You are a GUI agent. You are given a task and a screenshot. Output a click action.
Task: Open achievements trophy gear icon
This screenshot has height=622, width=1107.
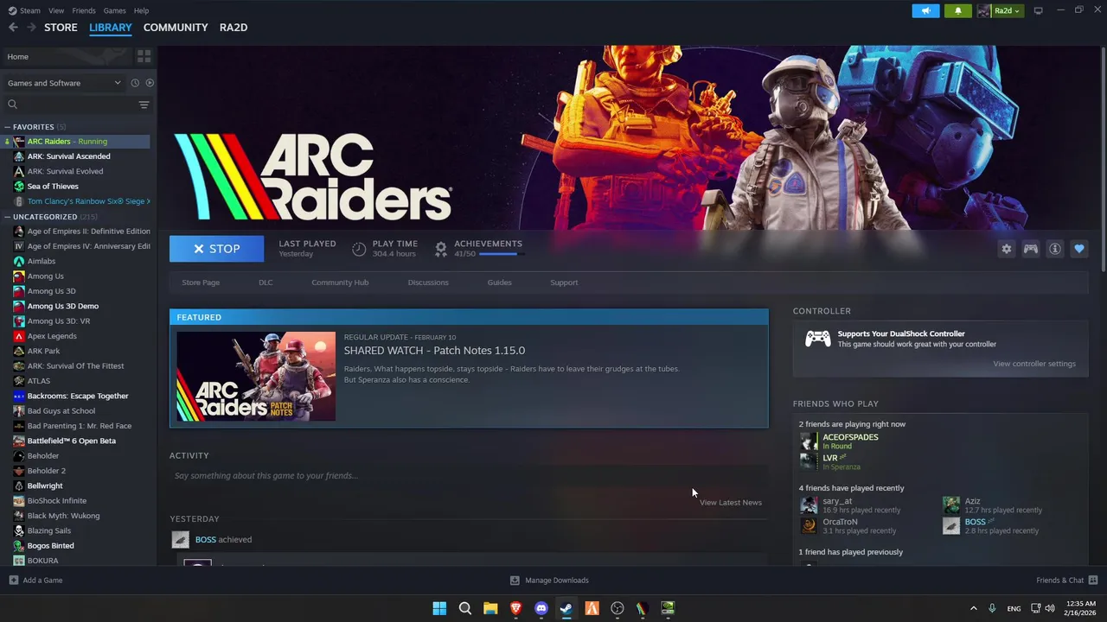point(441,249)
